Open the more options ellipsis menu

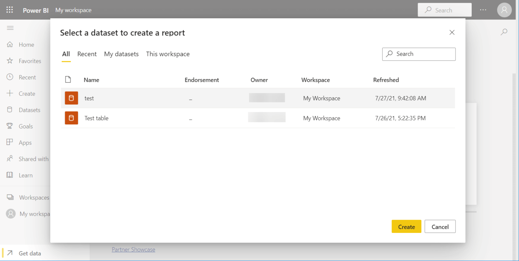pos(483,10)
